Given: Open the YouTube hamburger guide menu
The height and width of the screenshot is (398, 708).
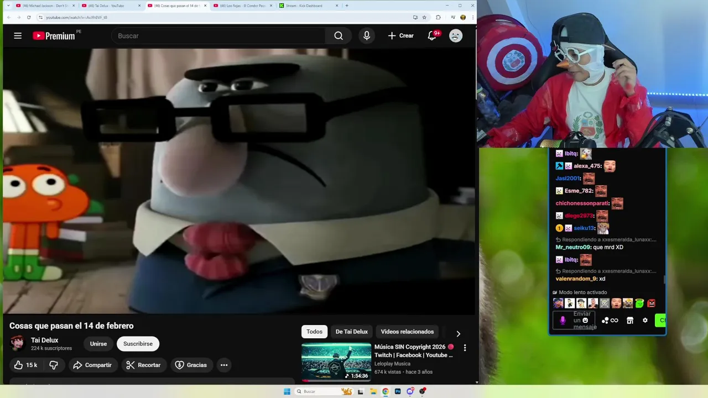Looking at the screenshot, I should 18,35.
